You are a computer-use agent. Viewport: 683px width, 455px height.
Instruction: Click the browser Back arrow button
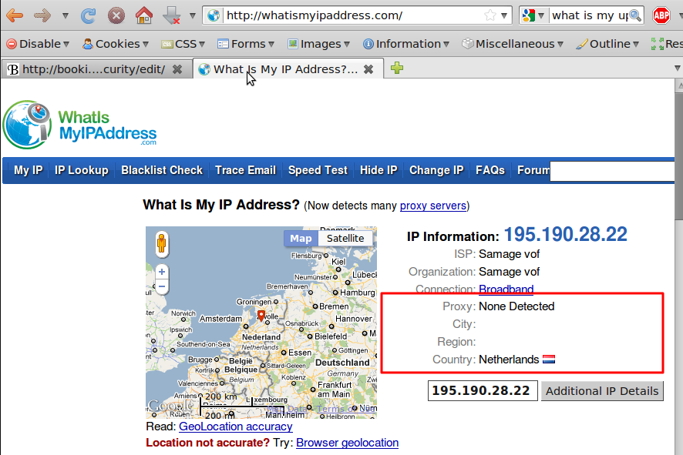pos(15,15)
